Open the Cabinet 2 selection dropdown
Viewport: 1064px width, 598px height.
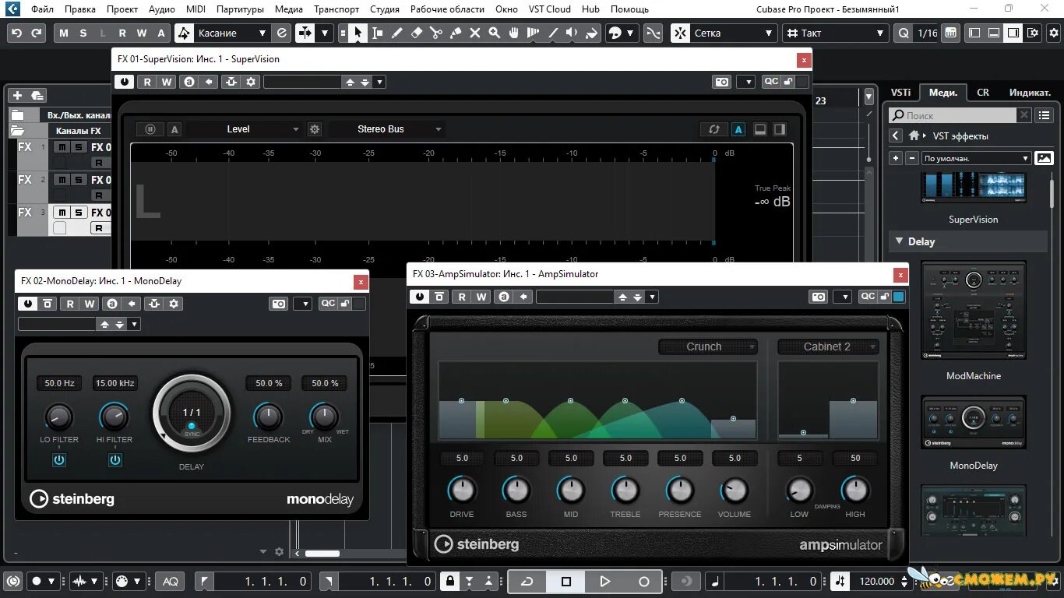829,346
